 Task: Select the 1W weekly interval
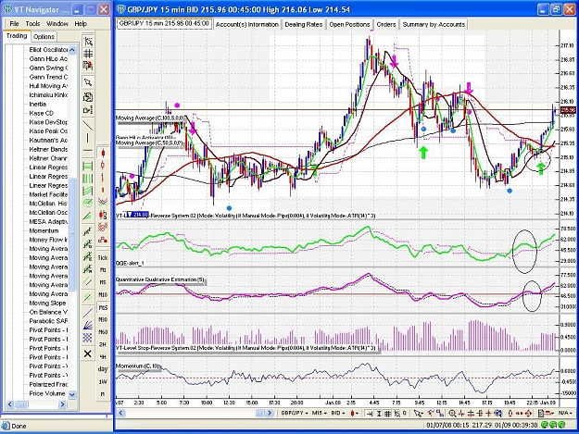[x=103, y=381]
